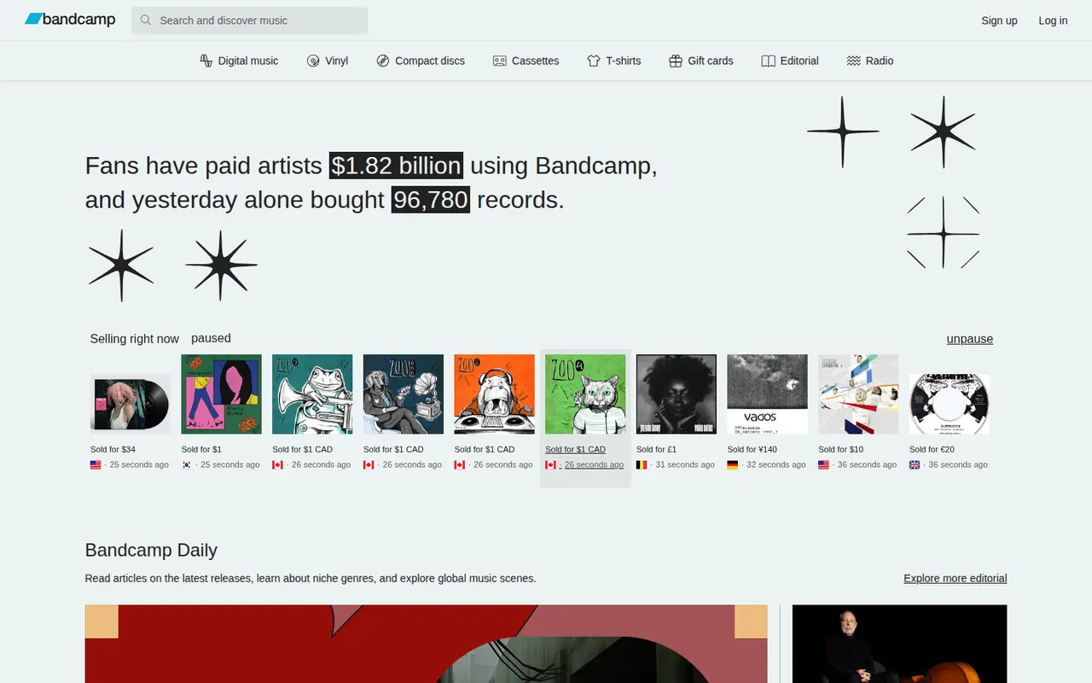Open the Sign up page
Screen dimensions: 1092x683
tap(999, 20)
